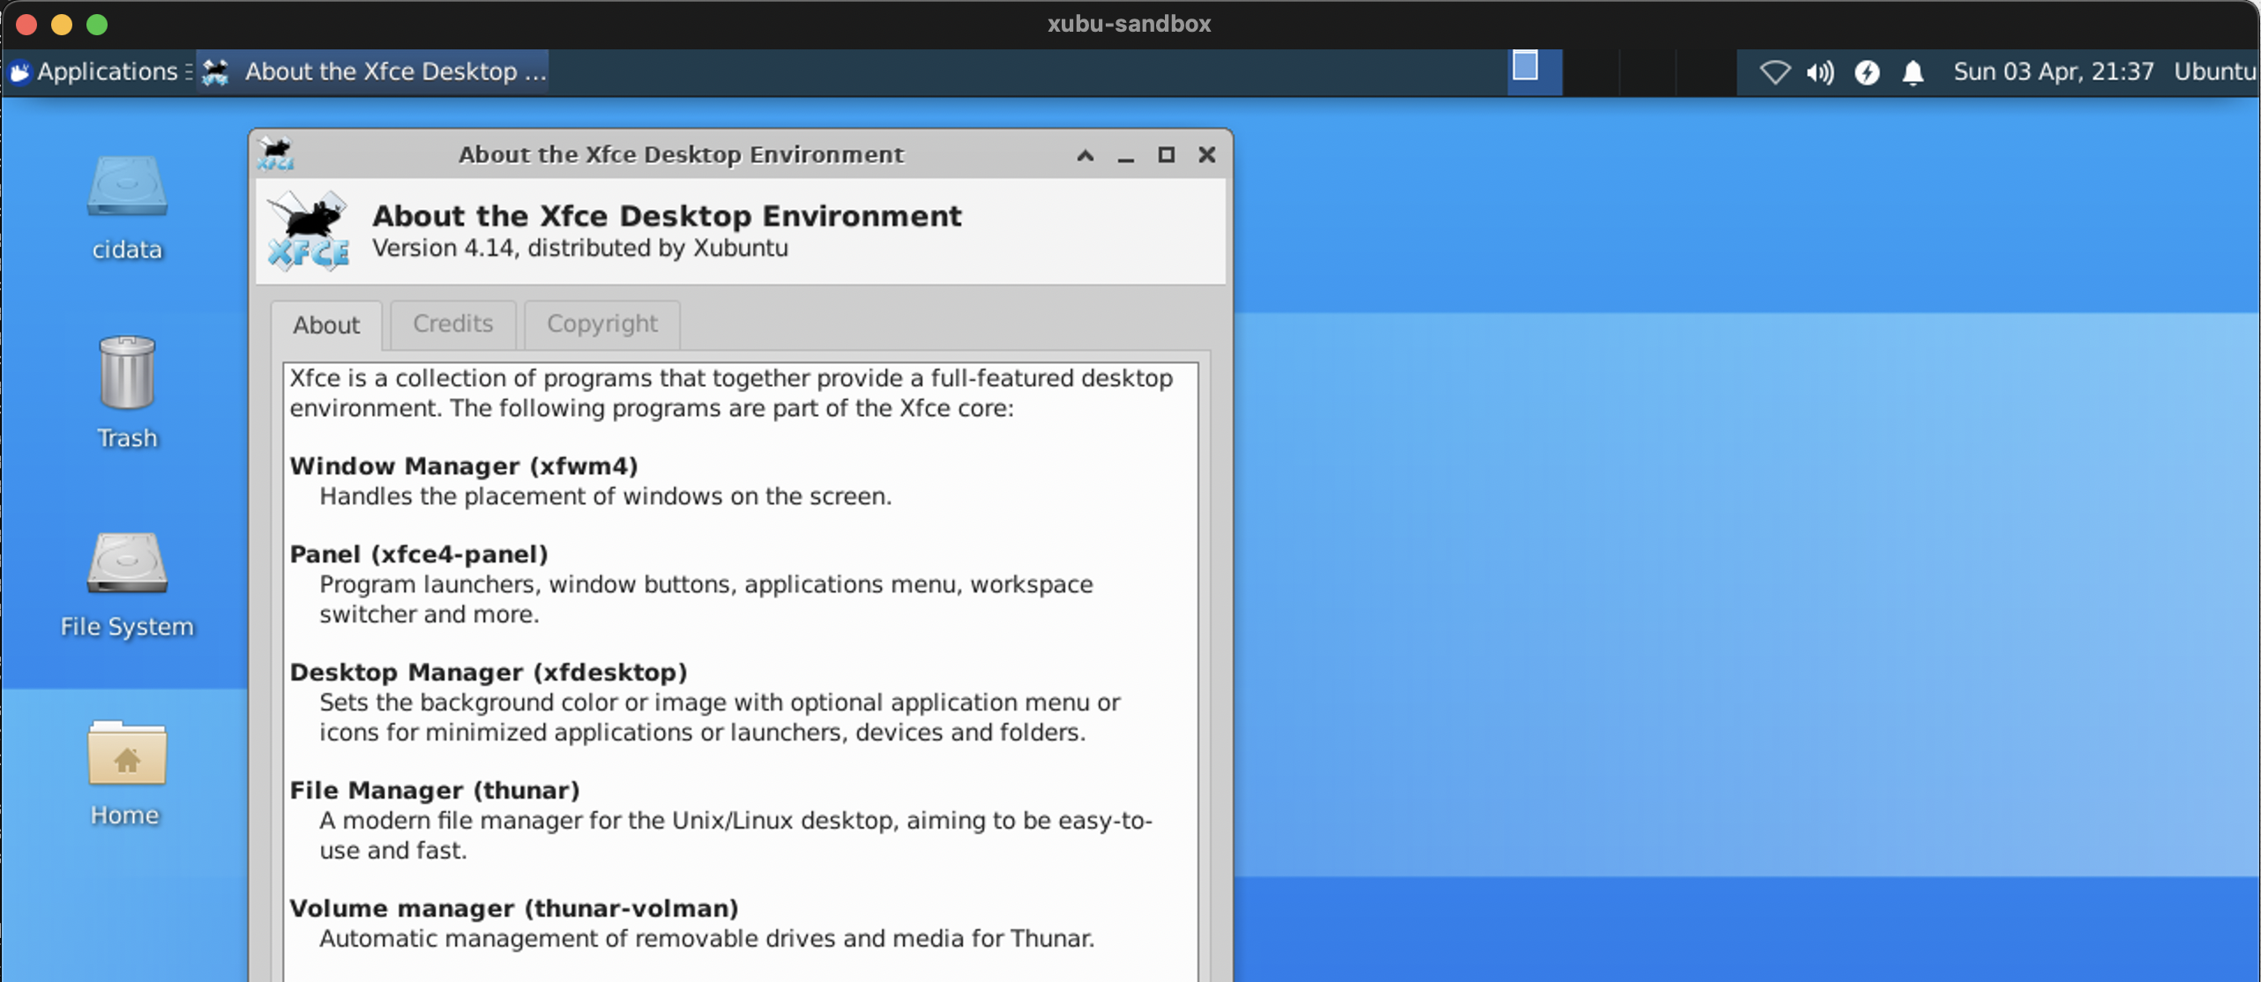Open the network status icon

[x=1775, y=72]
